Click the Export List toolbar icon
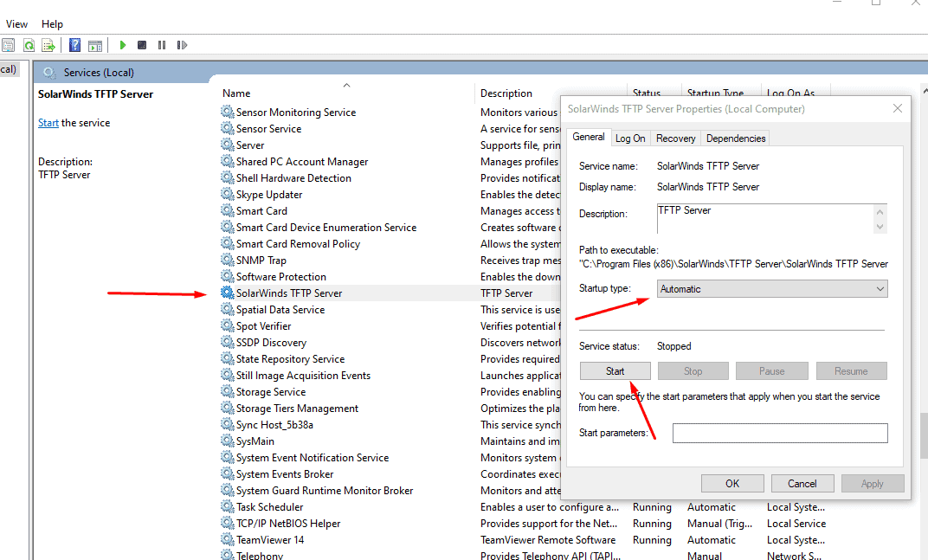 pos(48,44)
